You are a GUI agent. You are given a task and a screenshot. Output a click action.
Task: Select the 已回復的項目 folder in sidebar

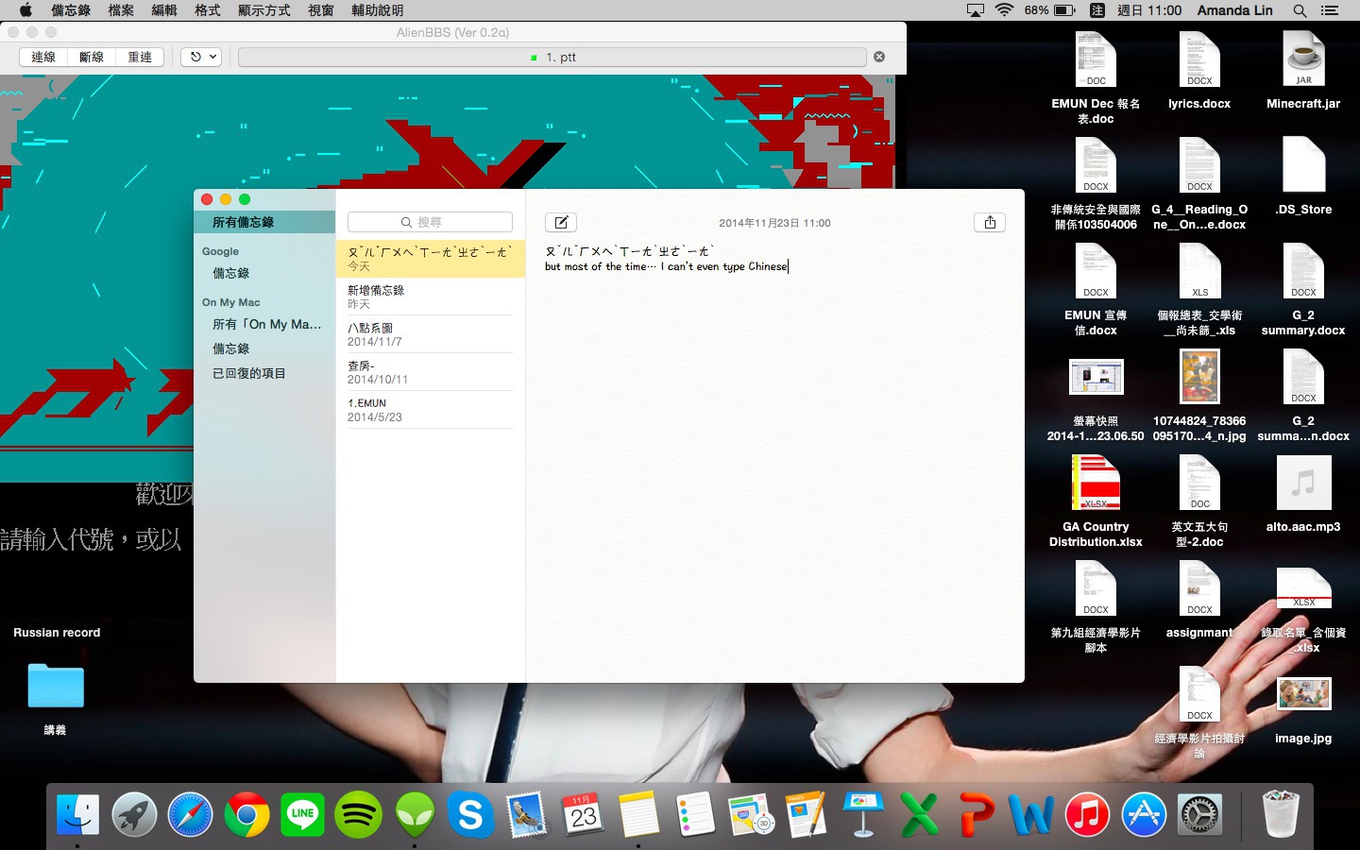(x=249, y=373)
